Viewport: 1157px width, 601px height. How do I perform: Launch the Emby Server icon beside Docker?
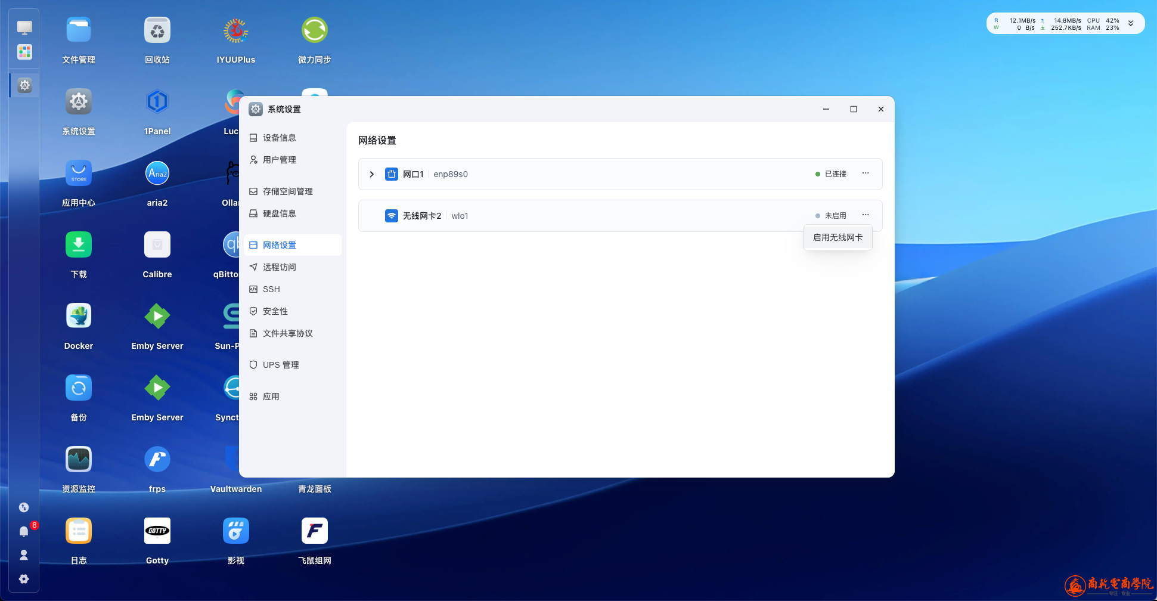[x=157, y=316]
